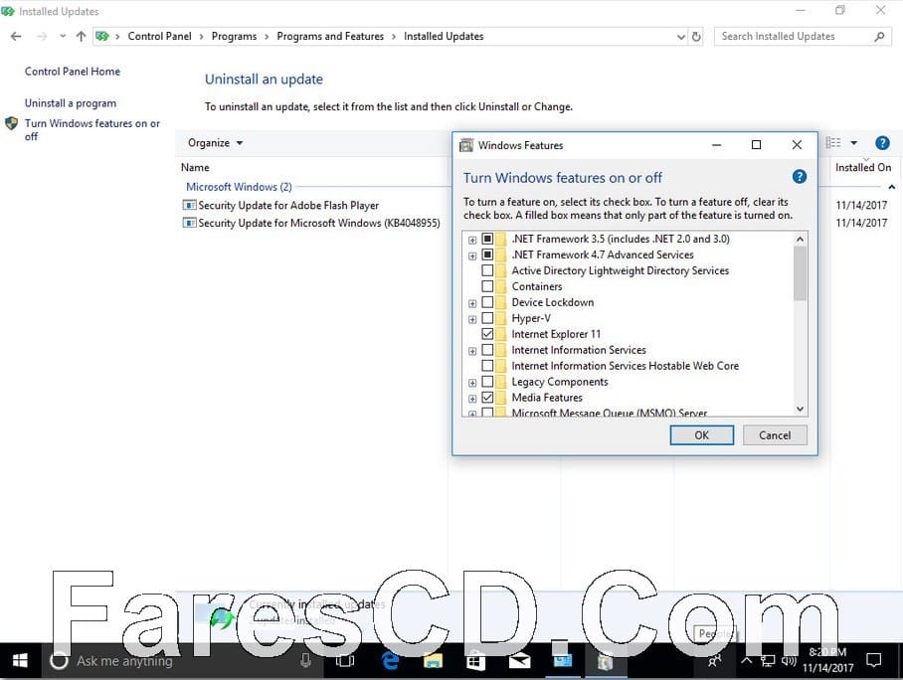Click the Windows Features title bar icon
903x680 pixels.
(465, 145)
